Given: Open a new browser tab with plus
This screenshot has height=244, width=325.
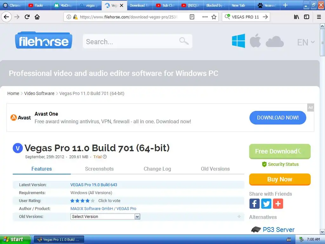Looking at the screenshot, I should pos(285,5).
